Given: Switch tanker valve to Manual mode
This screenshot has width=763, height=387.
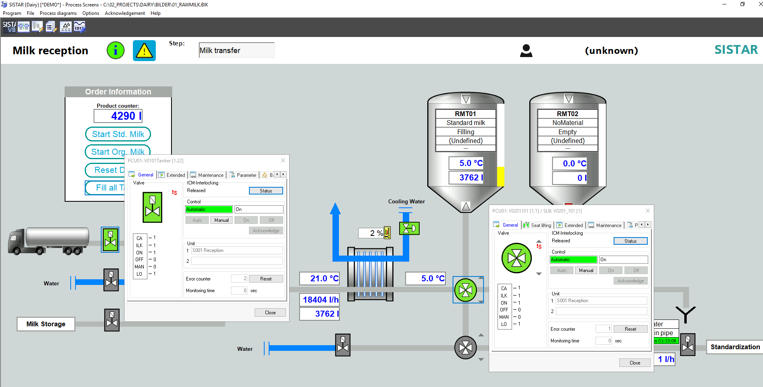Looking at the screenshot, I should [x=221, y=220].
